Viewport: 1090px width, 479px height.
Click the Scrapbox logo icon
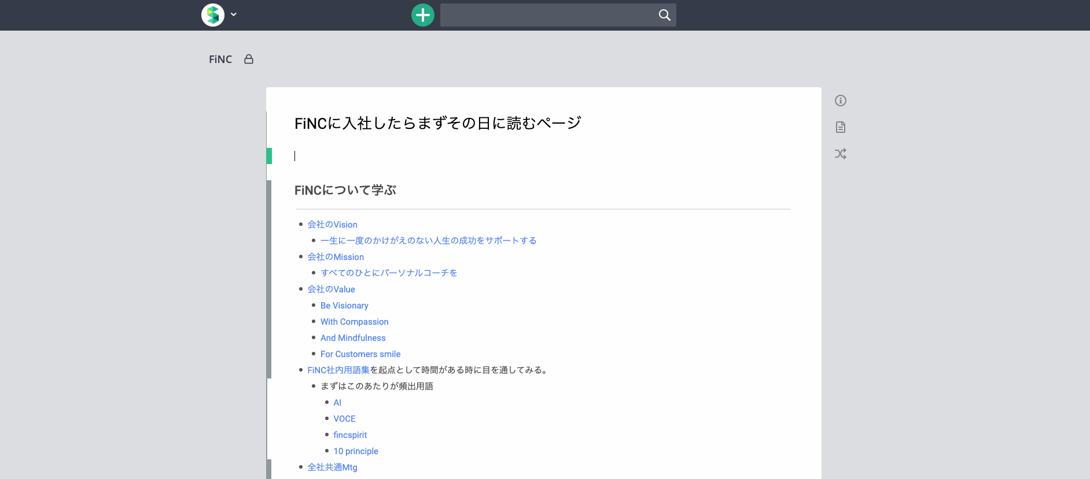pos(213,15)
